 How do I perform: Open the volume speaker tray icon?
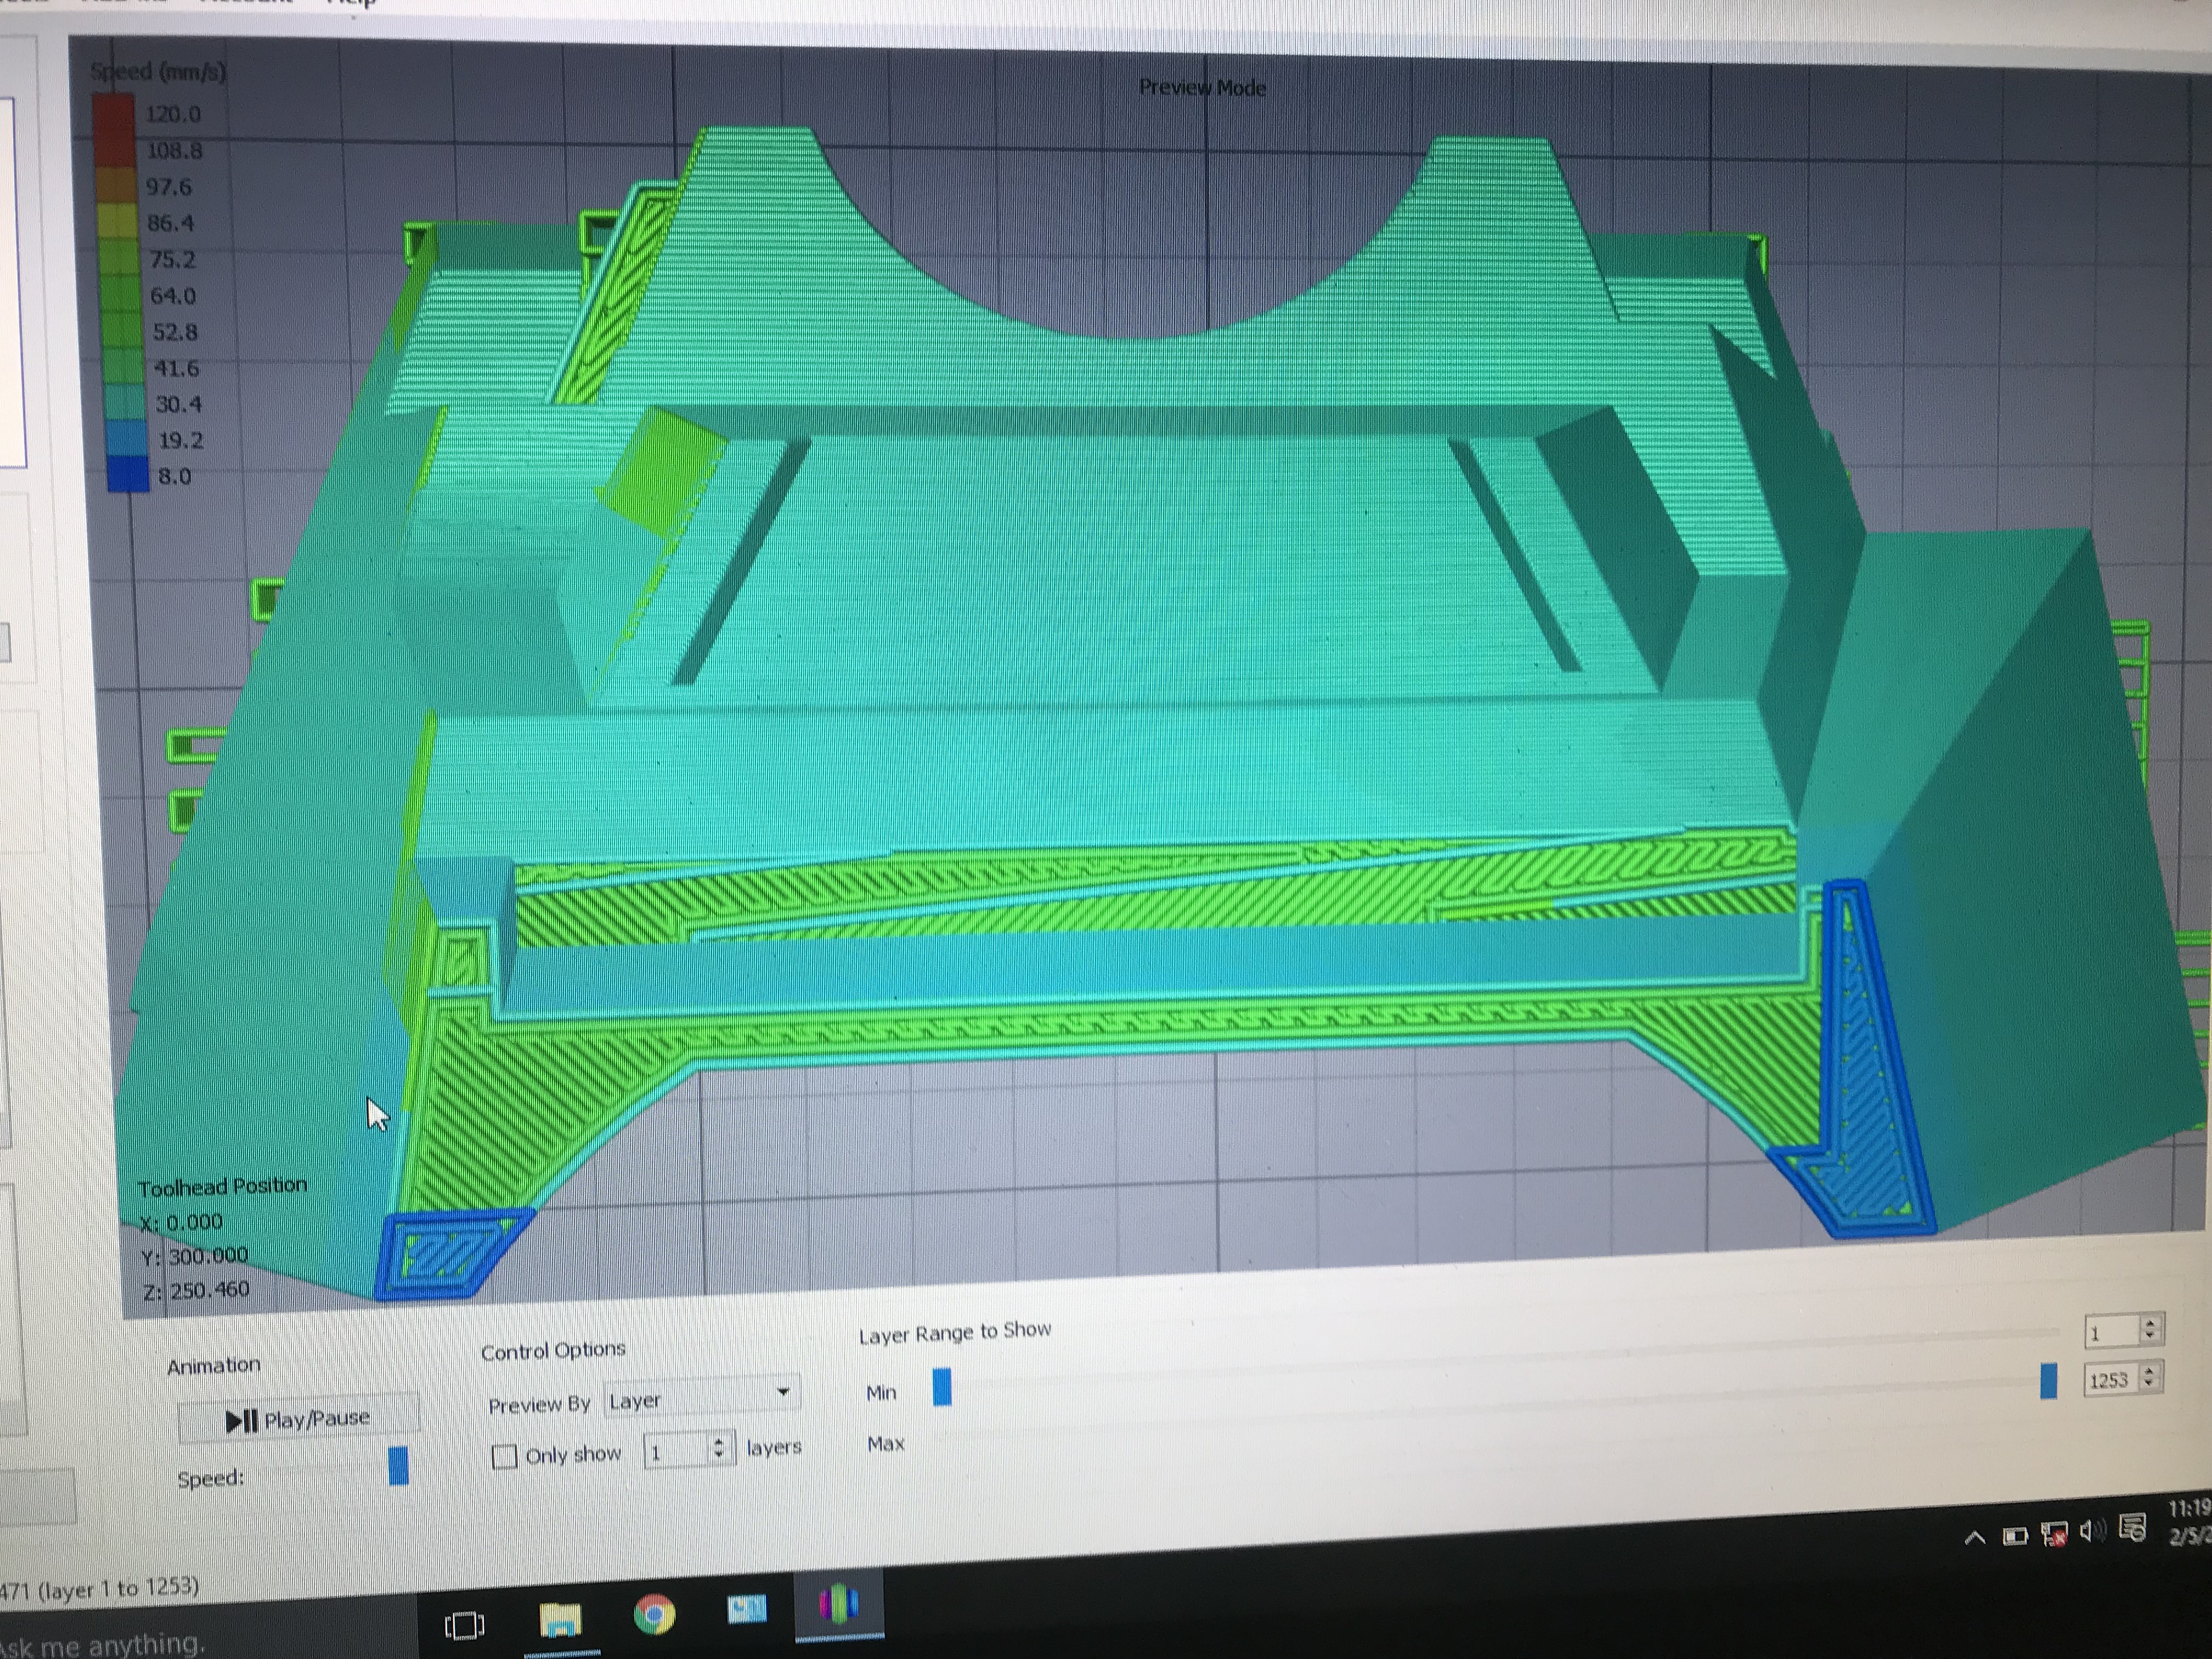[x=2091, y=1532]
